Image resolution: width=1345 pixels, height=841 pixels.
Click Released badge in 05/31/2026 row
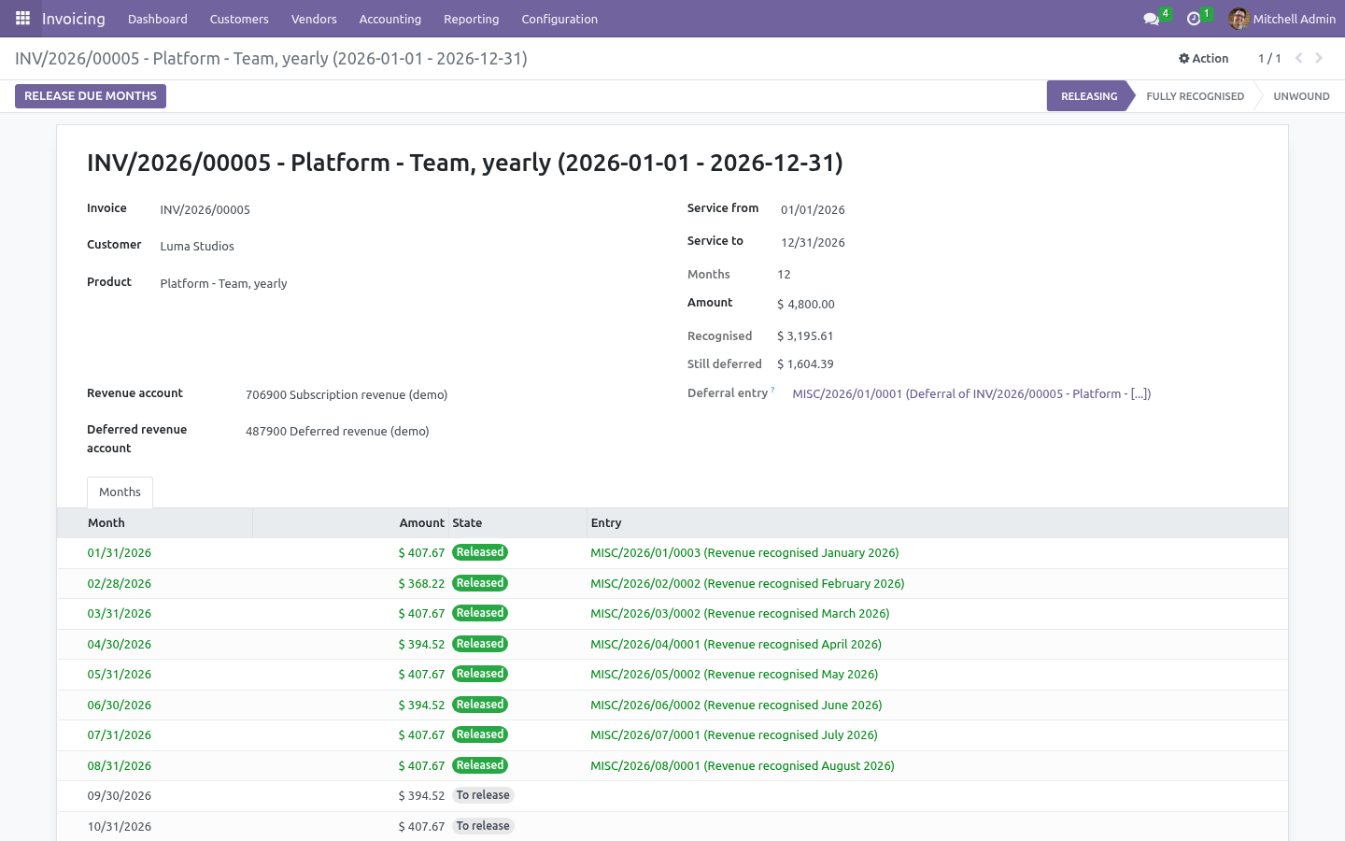[480, 674]
